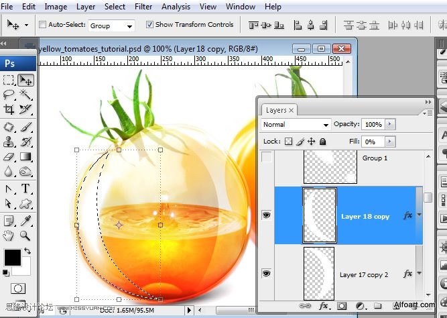The image size is (447, 318).
Task: Click the Layers panel tab
Action: pos(276,110)
